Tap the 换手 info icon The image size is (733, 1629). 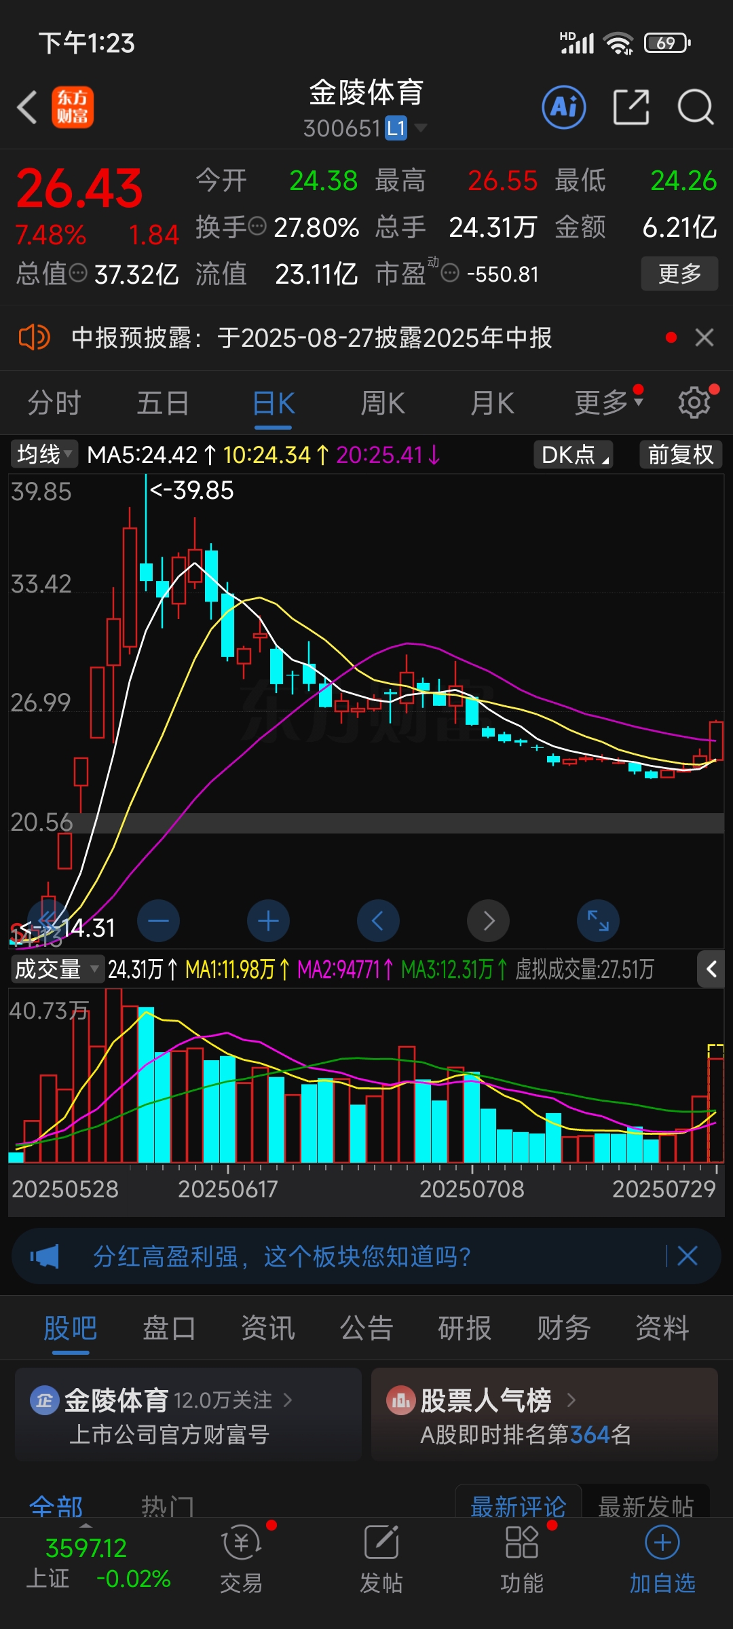click(257, 226)
